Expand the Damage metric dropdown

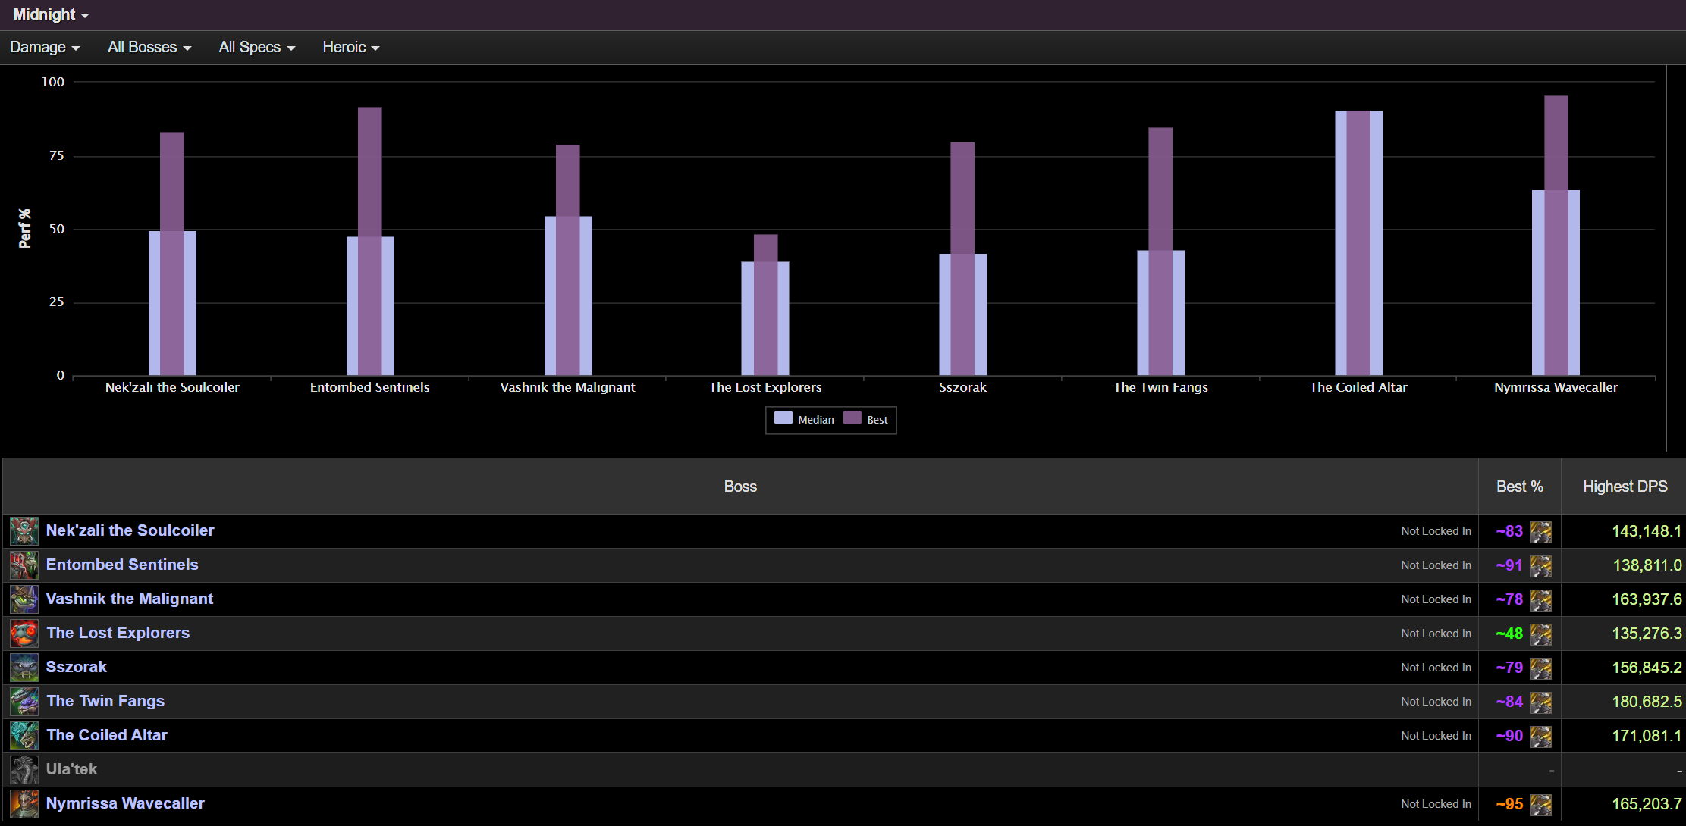coord(45,47)
